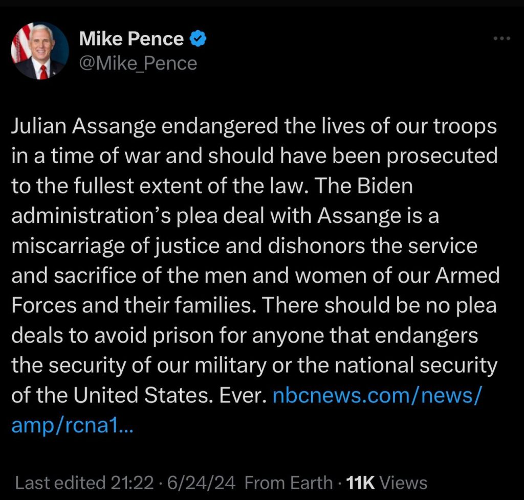Image resolution: width=524 pixels, height=500 pixels.
Task: Click the blue verified checkmark badge
Action: [x=198, y=39]
